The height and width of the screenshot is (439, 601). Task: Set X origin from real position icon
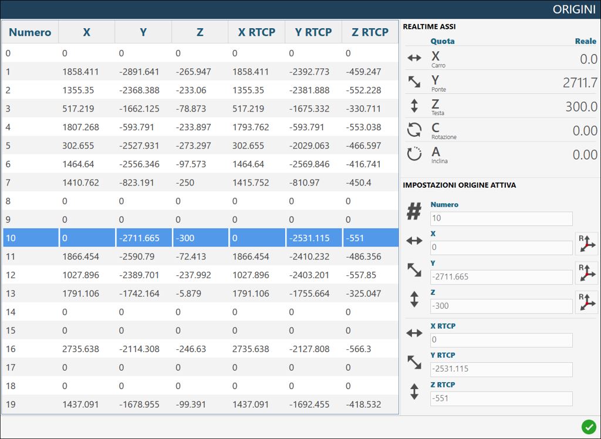click(586, 244)
